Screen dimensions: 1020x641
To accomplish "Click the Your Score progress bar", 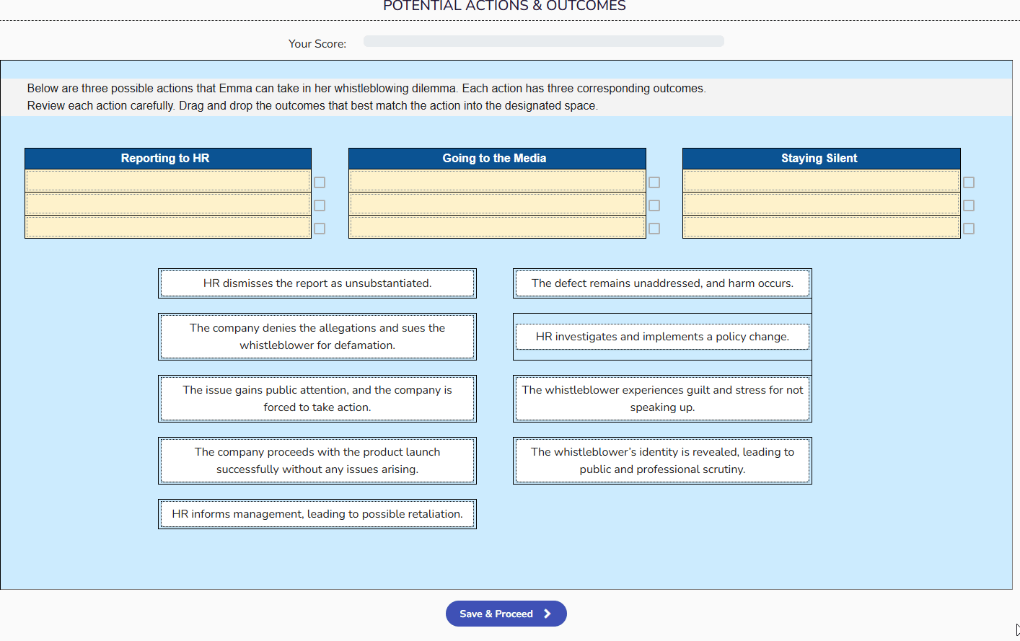I will (x=543, y=41).
